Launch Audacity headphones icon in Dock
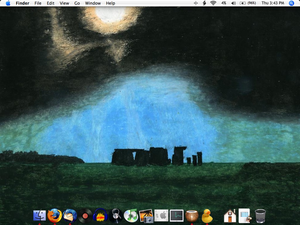Image resolution: width=300 pixels, height=225 pixels. click(100, 216)
